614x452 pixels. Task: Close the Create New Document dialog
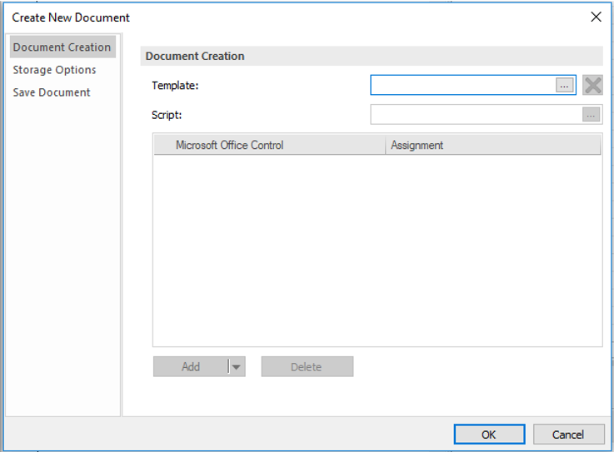596,17
